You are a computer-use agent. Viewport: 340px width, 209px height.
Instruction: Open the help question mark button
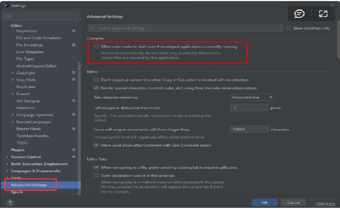[x=10, y=202]
